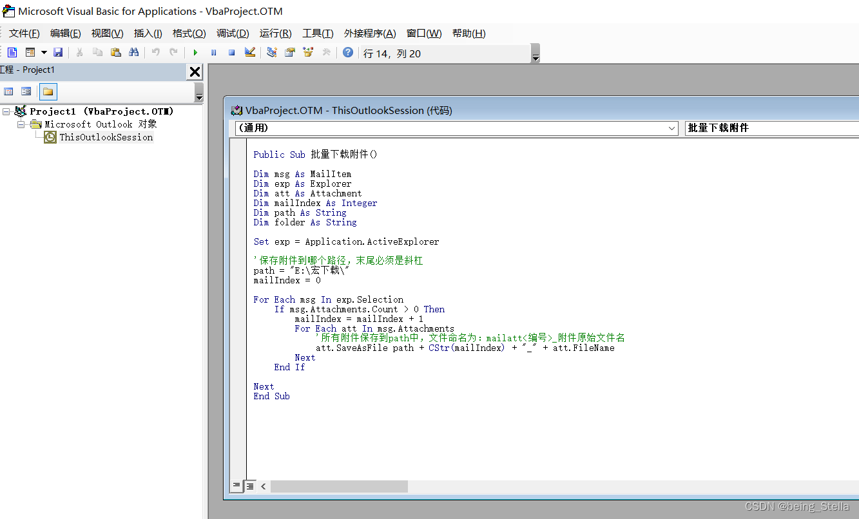859x519 pixels.
Task: Click the 'End Sub' line
Action: click(x=271, y=396)
